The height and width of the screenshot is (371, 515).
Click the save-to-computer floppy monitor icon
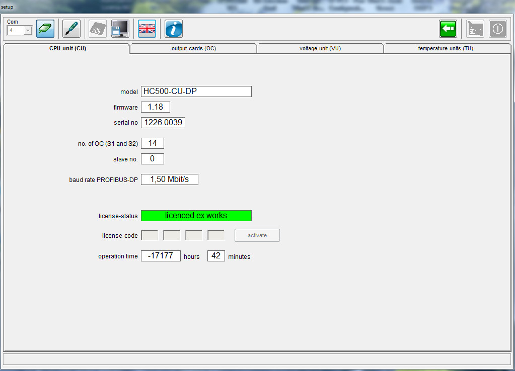coord(120,29)
